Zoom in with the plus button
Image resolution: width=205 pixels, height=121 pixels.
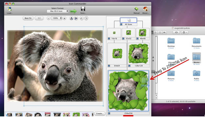65,18
